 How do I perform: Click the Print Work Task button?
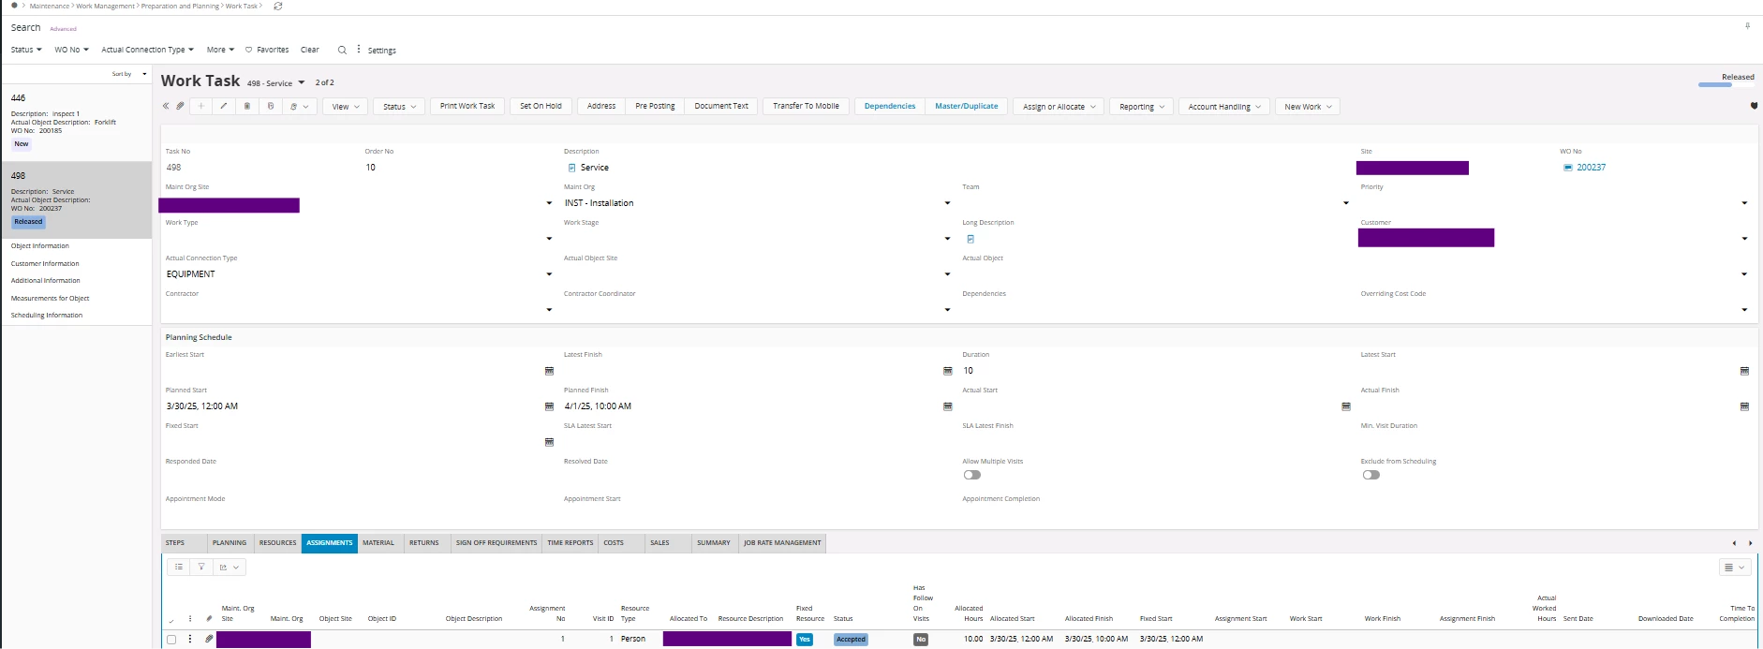467,106
